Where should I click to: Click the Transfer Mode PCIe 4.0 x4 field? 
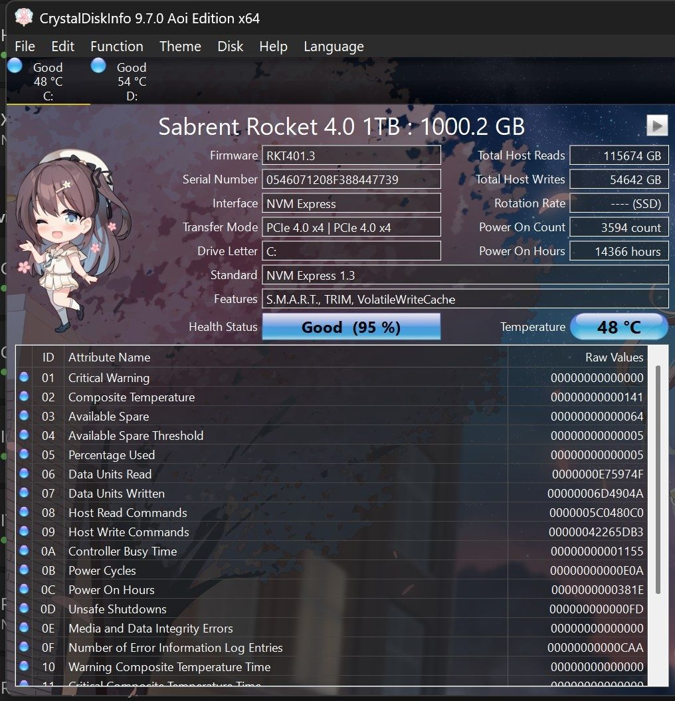click(x=351, y=227)
